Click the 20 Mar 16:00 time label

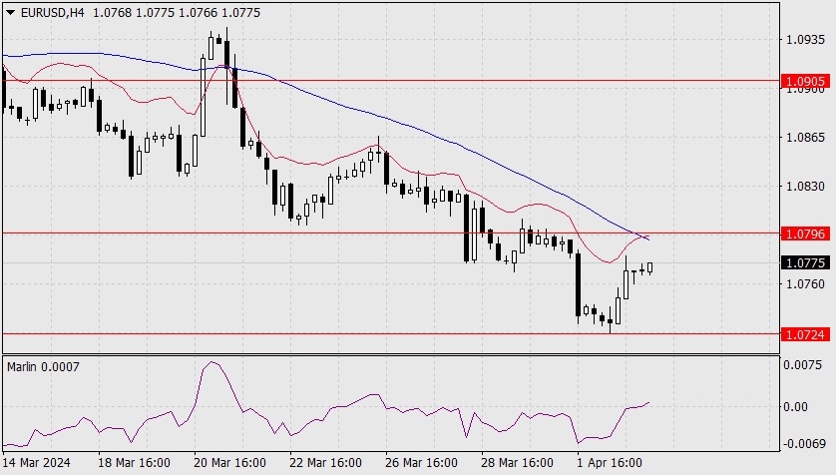click(229, 463)
